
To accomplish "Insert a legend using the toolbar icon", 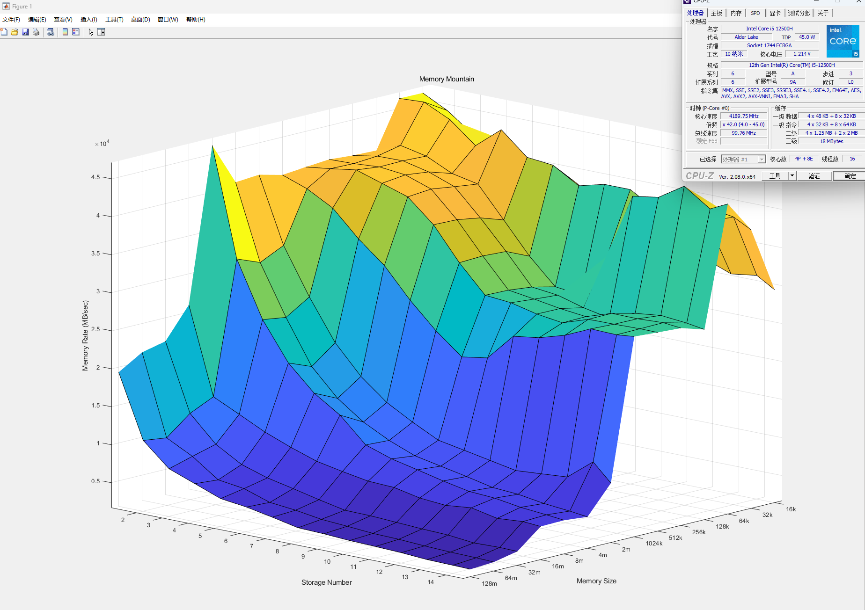I will click(75, 32).
